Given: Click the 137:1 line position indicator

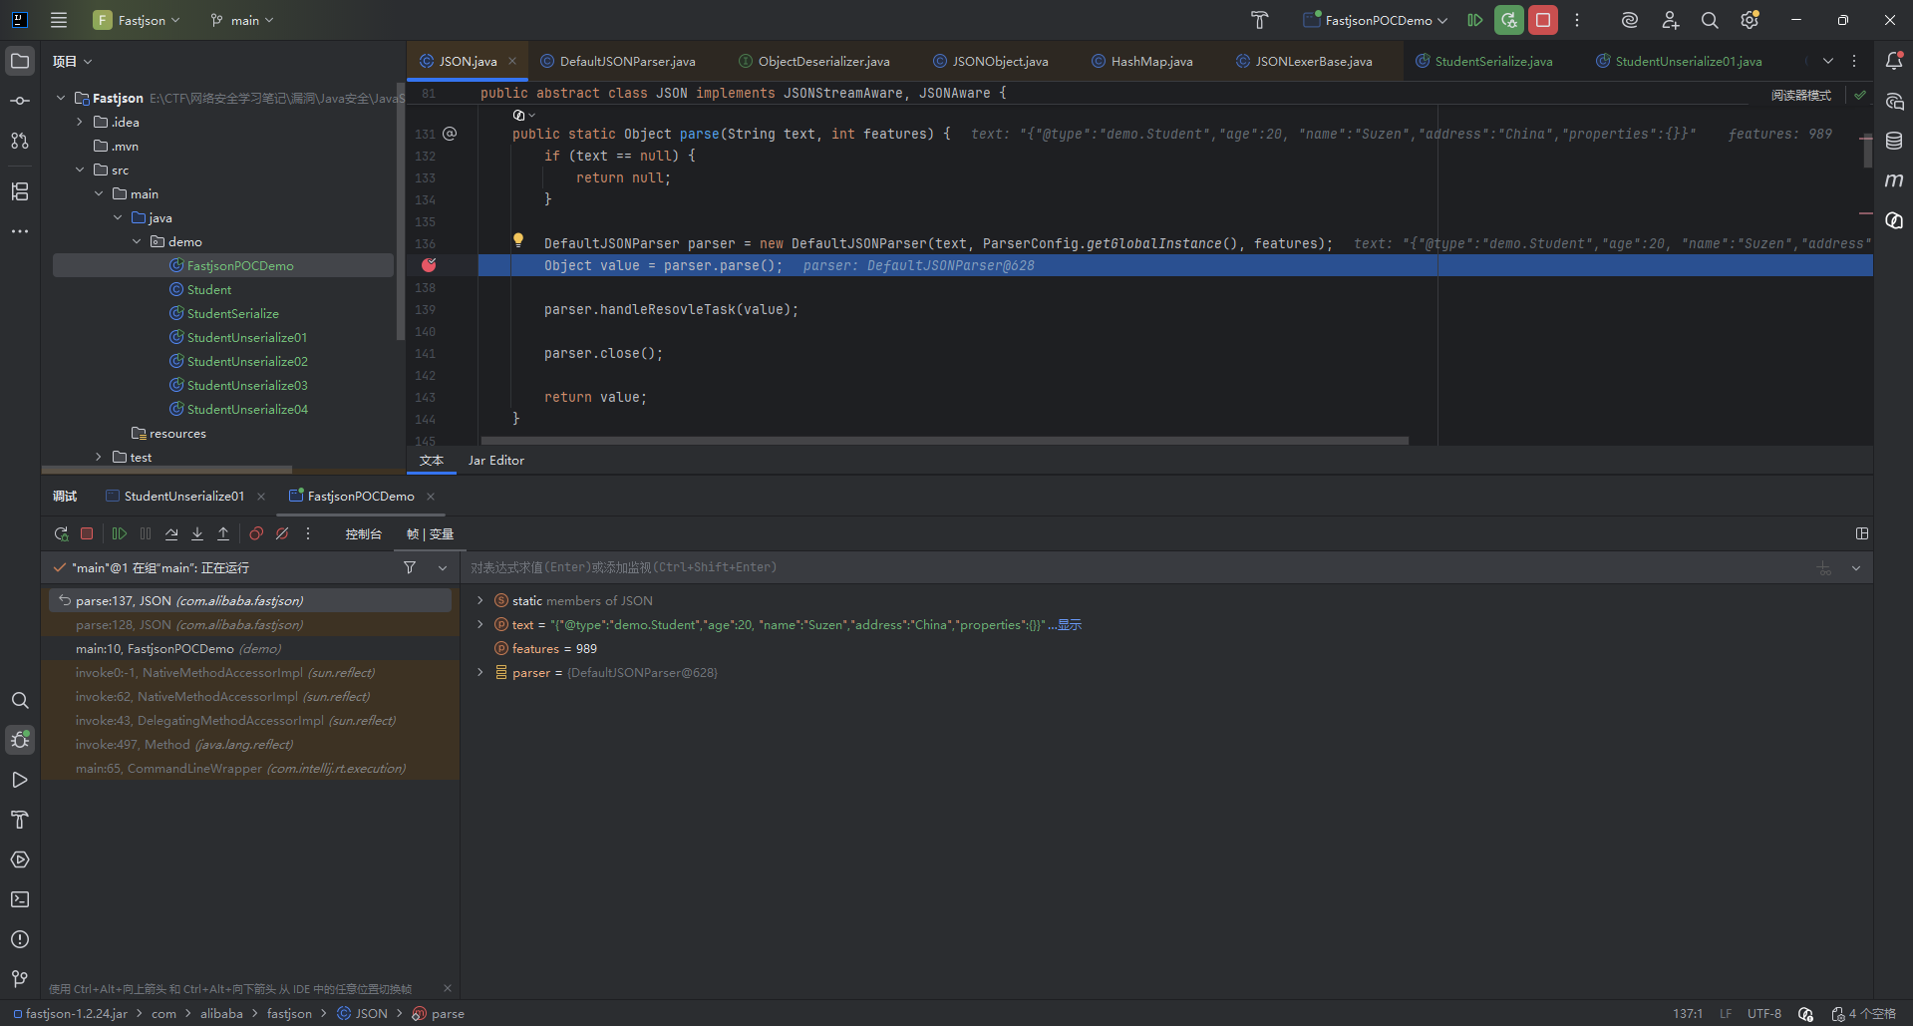Looking at the screenshot, I should (x=1688, y=1014).
